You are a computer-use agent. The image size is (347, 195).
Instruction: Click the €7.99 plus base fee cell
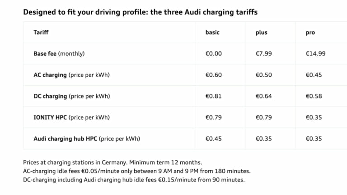(x=264, y=54)
